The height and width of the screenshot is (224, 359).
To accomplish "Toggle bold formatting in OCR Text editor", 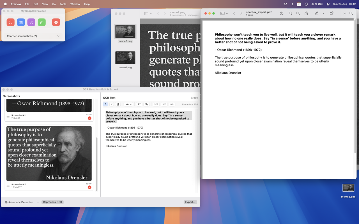I will click(x=105, y=104).
